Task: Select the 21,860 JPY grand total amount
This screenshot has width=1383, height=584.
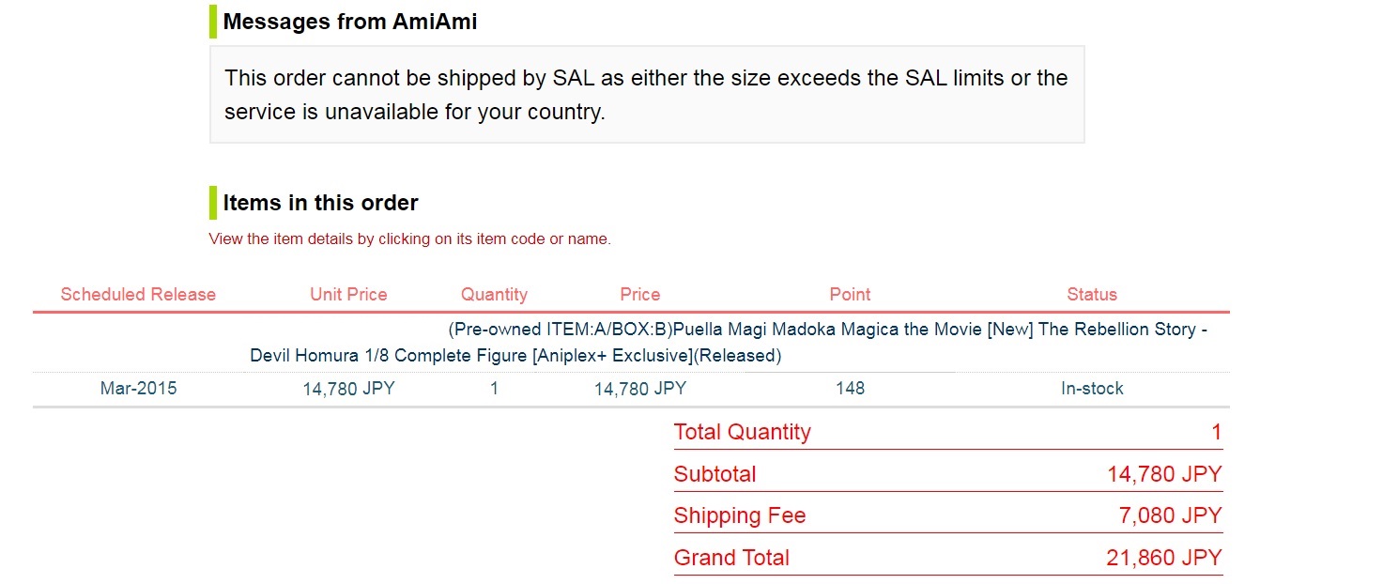Action: (x=1164, y=558)
